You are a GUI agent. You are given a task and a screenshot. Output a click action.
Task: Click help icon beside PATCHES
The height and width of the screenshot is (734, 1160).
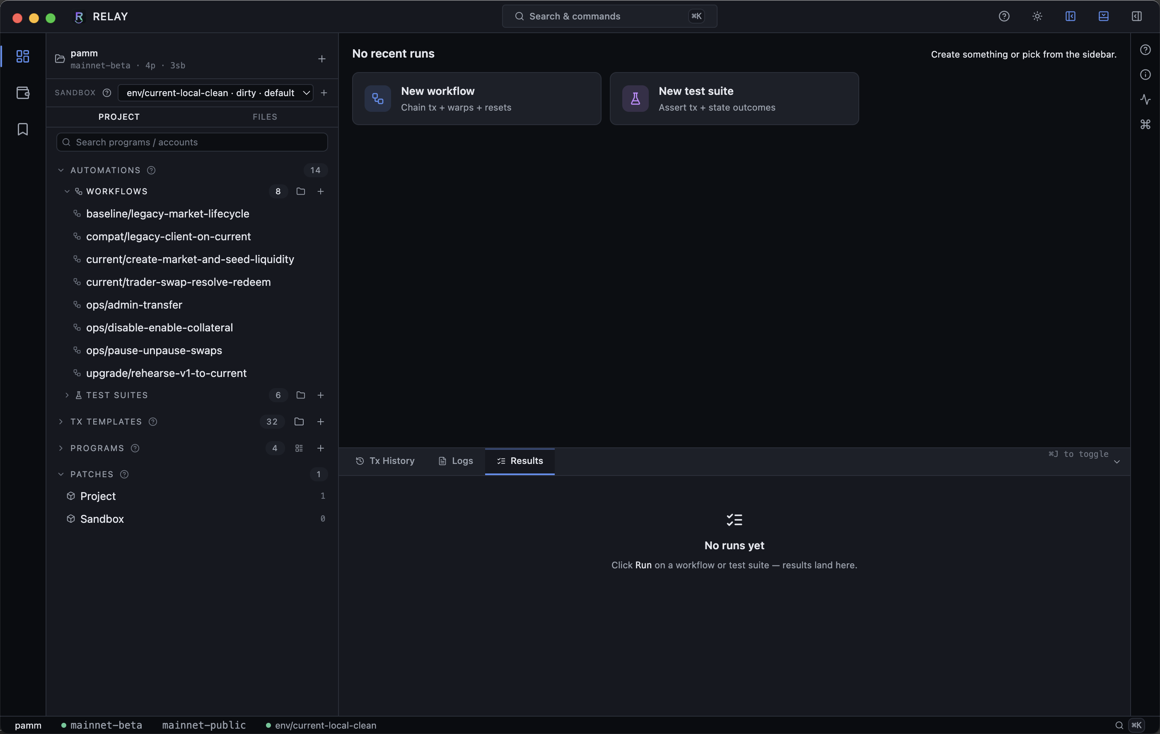click(124, 474)
